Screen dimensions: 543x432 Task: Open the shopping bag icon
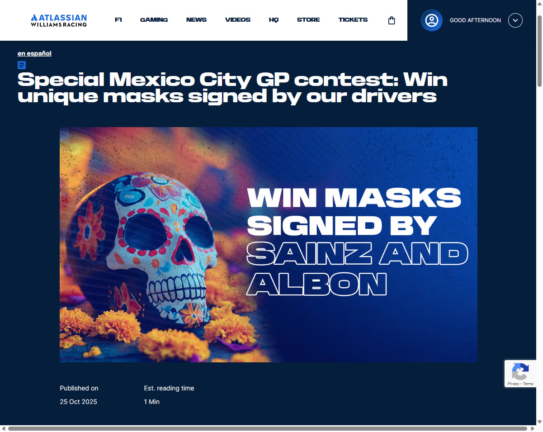pos(392,20)
